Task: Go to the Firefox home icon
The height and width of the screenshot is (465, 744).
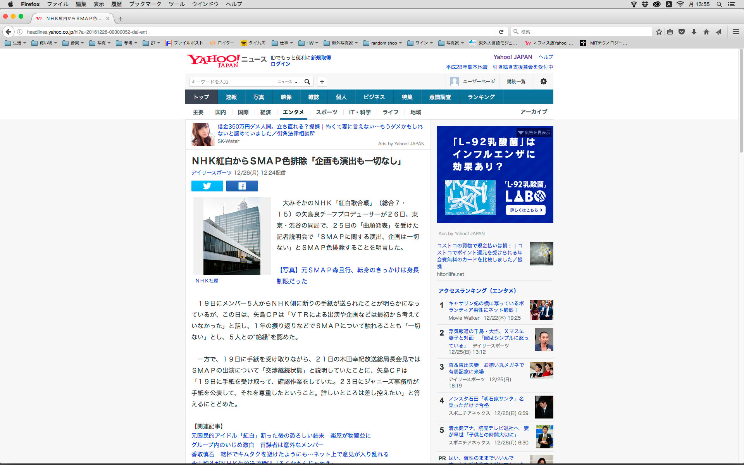Action: 706,32
